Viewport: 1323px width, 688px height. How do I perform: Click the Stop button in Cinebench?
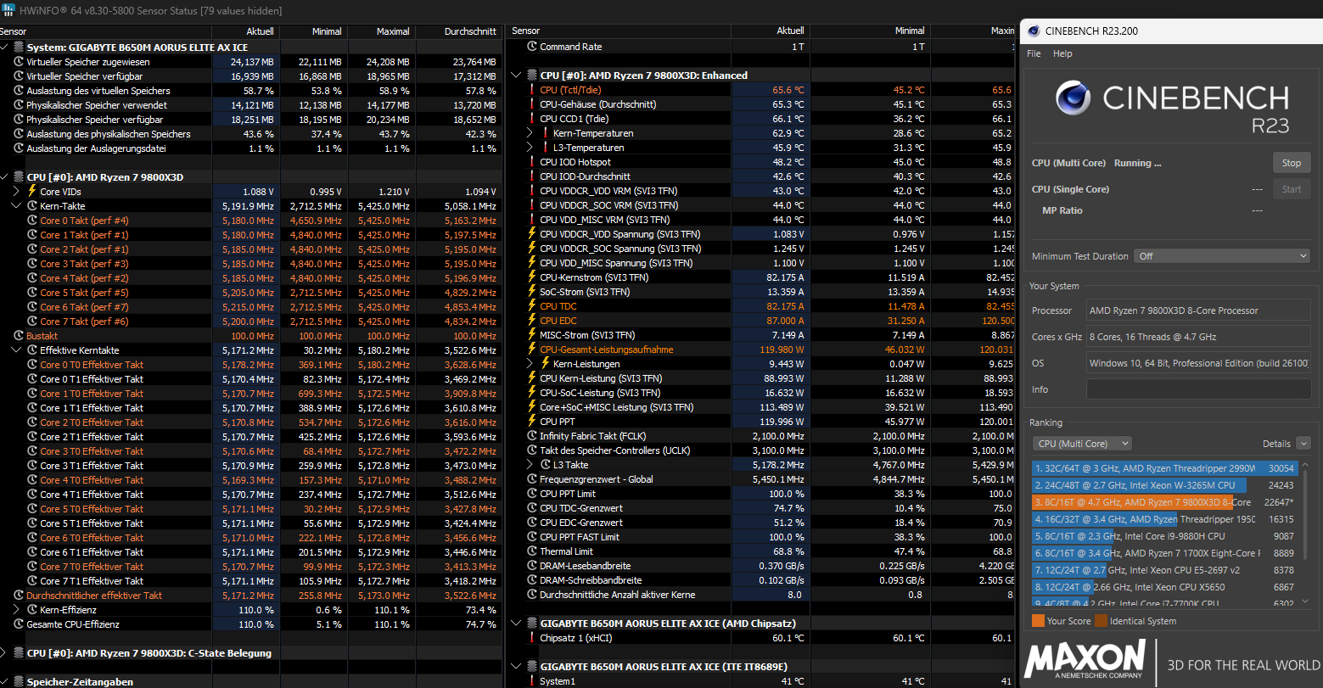(1291, 163)
